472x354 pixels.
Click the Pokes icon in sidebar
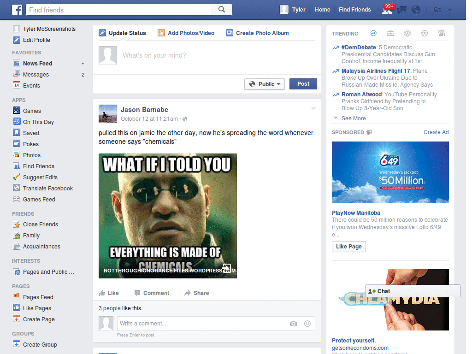point(17,144)
